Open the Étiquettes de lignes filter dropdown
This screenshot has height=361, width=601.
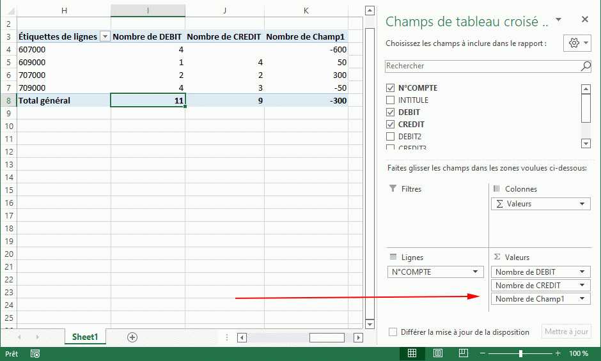point(105,36)
